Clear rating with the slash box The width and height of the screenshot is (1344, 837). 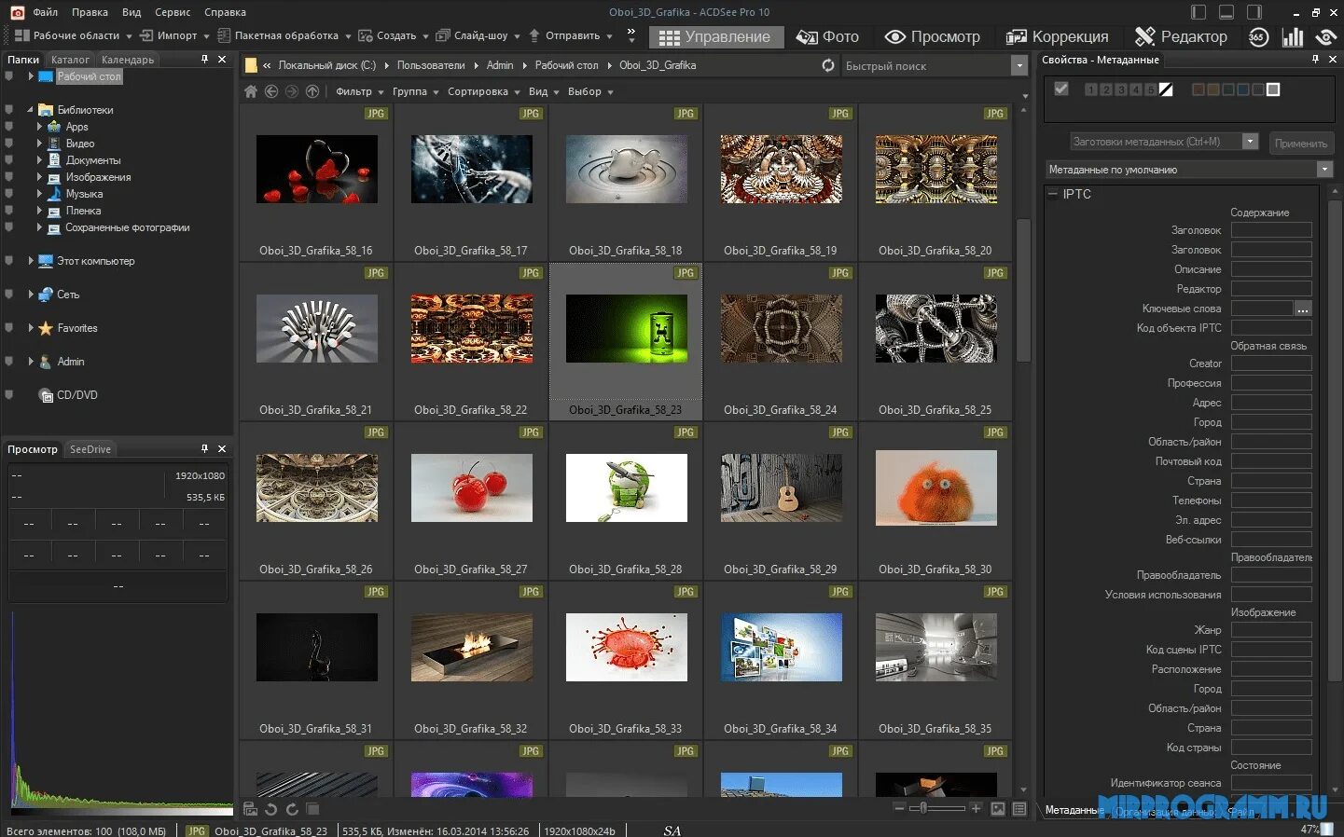[x=1166, y=89]
